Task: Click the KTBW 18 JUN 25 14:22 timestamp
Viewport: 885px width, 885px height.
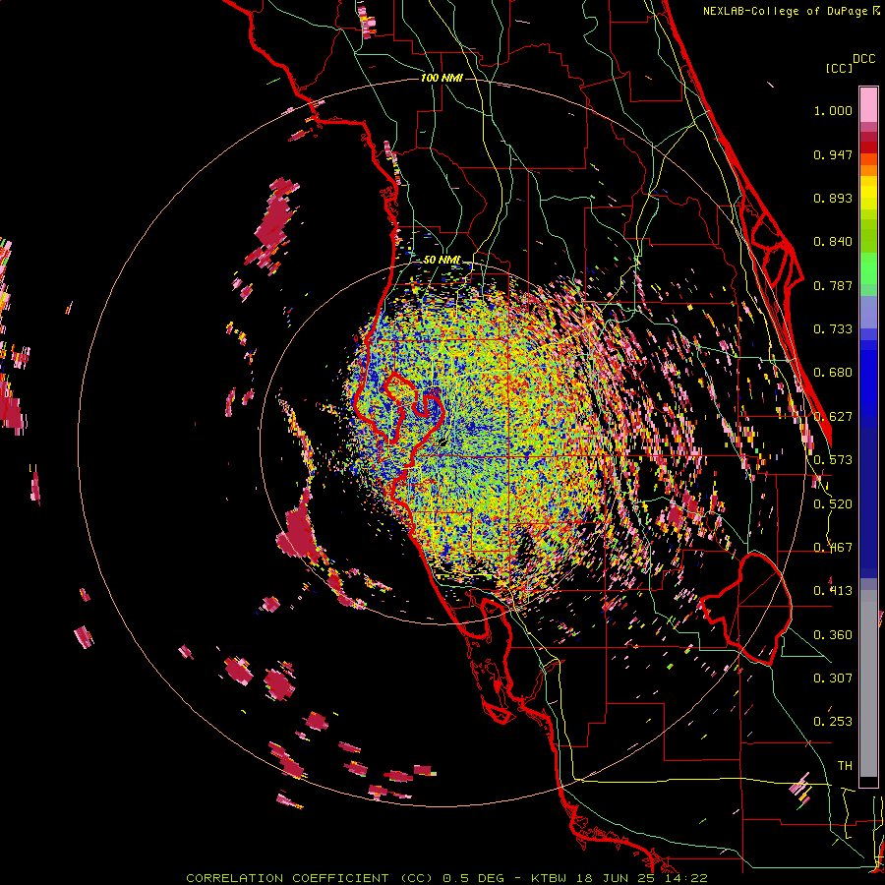Action: (619, 878)
